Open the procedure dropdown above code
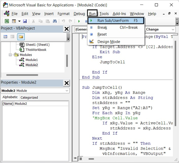179x163 pixels. 173,29
